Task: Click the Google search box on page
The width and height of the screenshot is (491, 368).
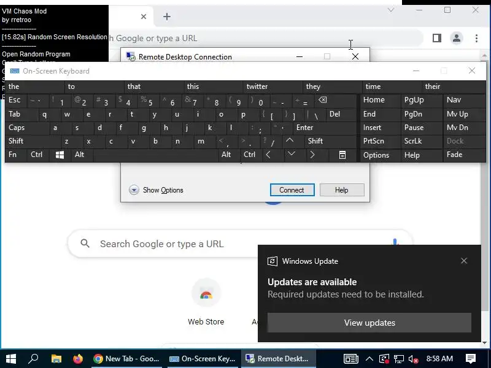Action: click(239, 243)
